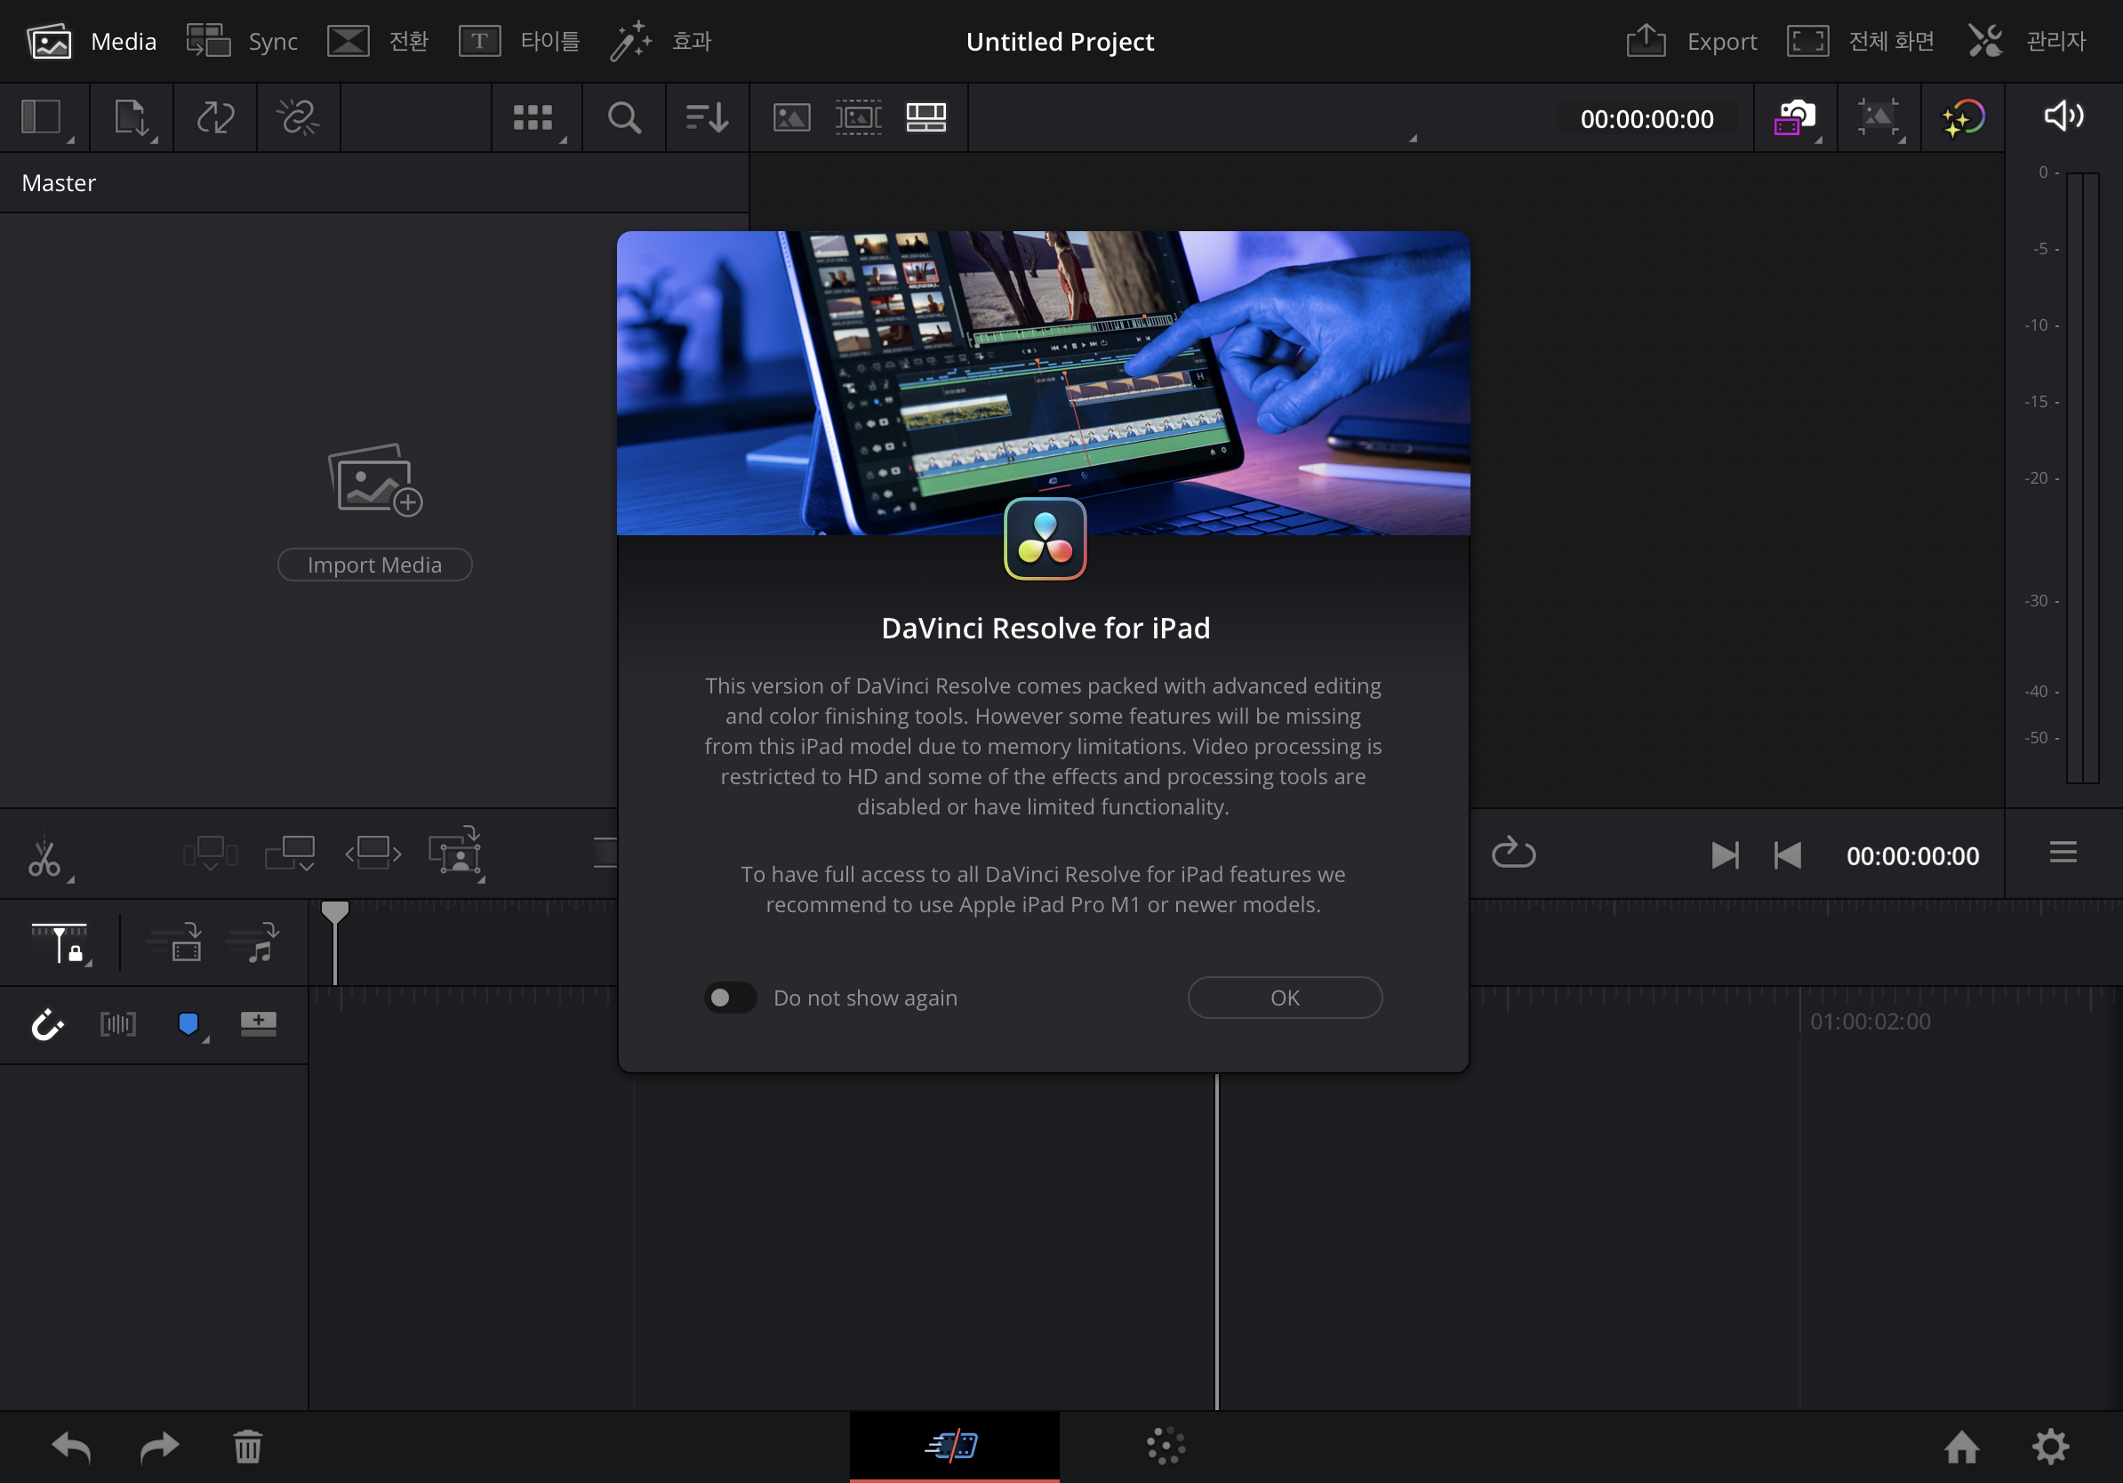Open project settings gear icon
This screenshot has height=1483, width=2123.
[2050, 1447]
